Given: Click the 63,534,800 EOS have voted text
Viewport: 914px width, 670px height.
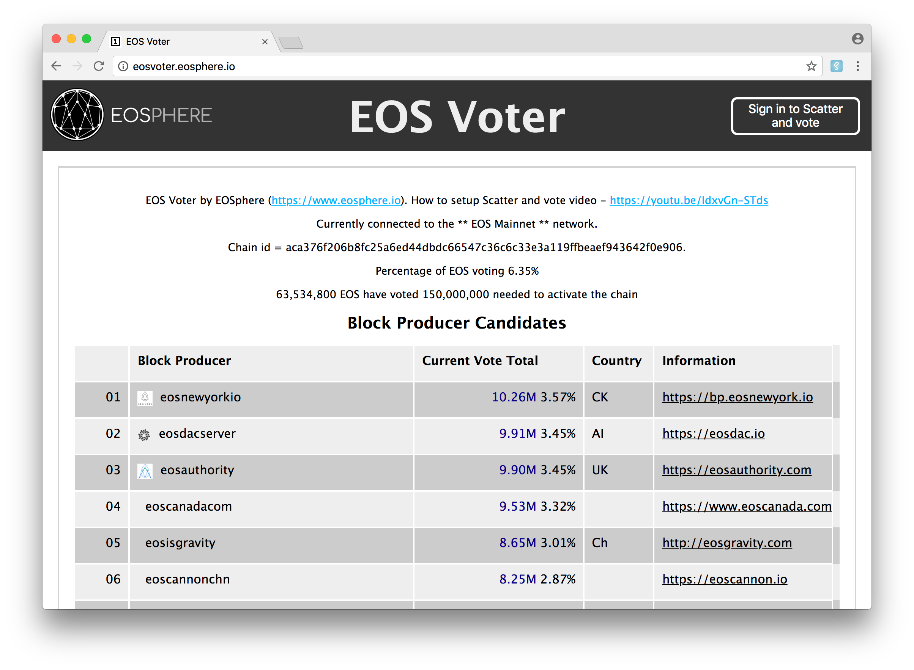Looking at the screenshot, I should pos(456,294).
